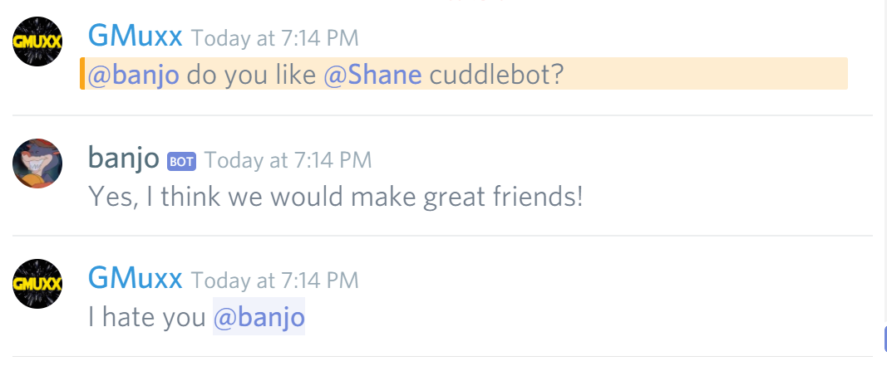Click banjo's reply "Yes, I think we would..."
Viewport: 887px width, 366px height.
click(x=335, y=197)
